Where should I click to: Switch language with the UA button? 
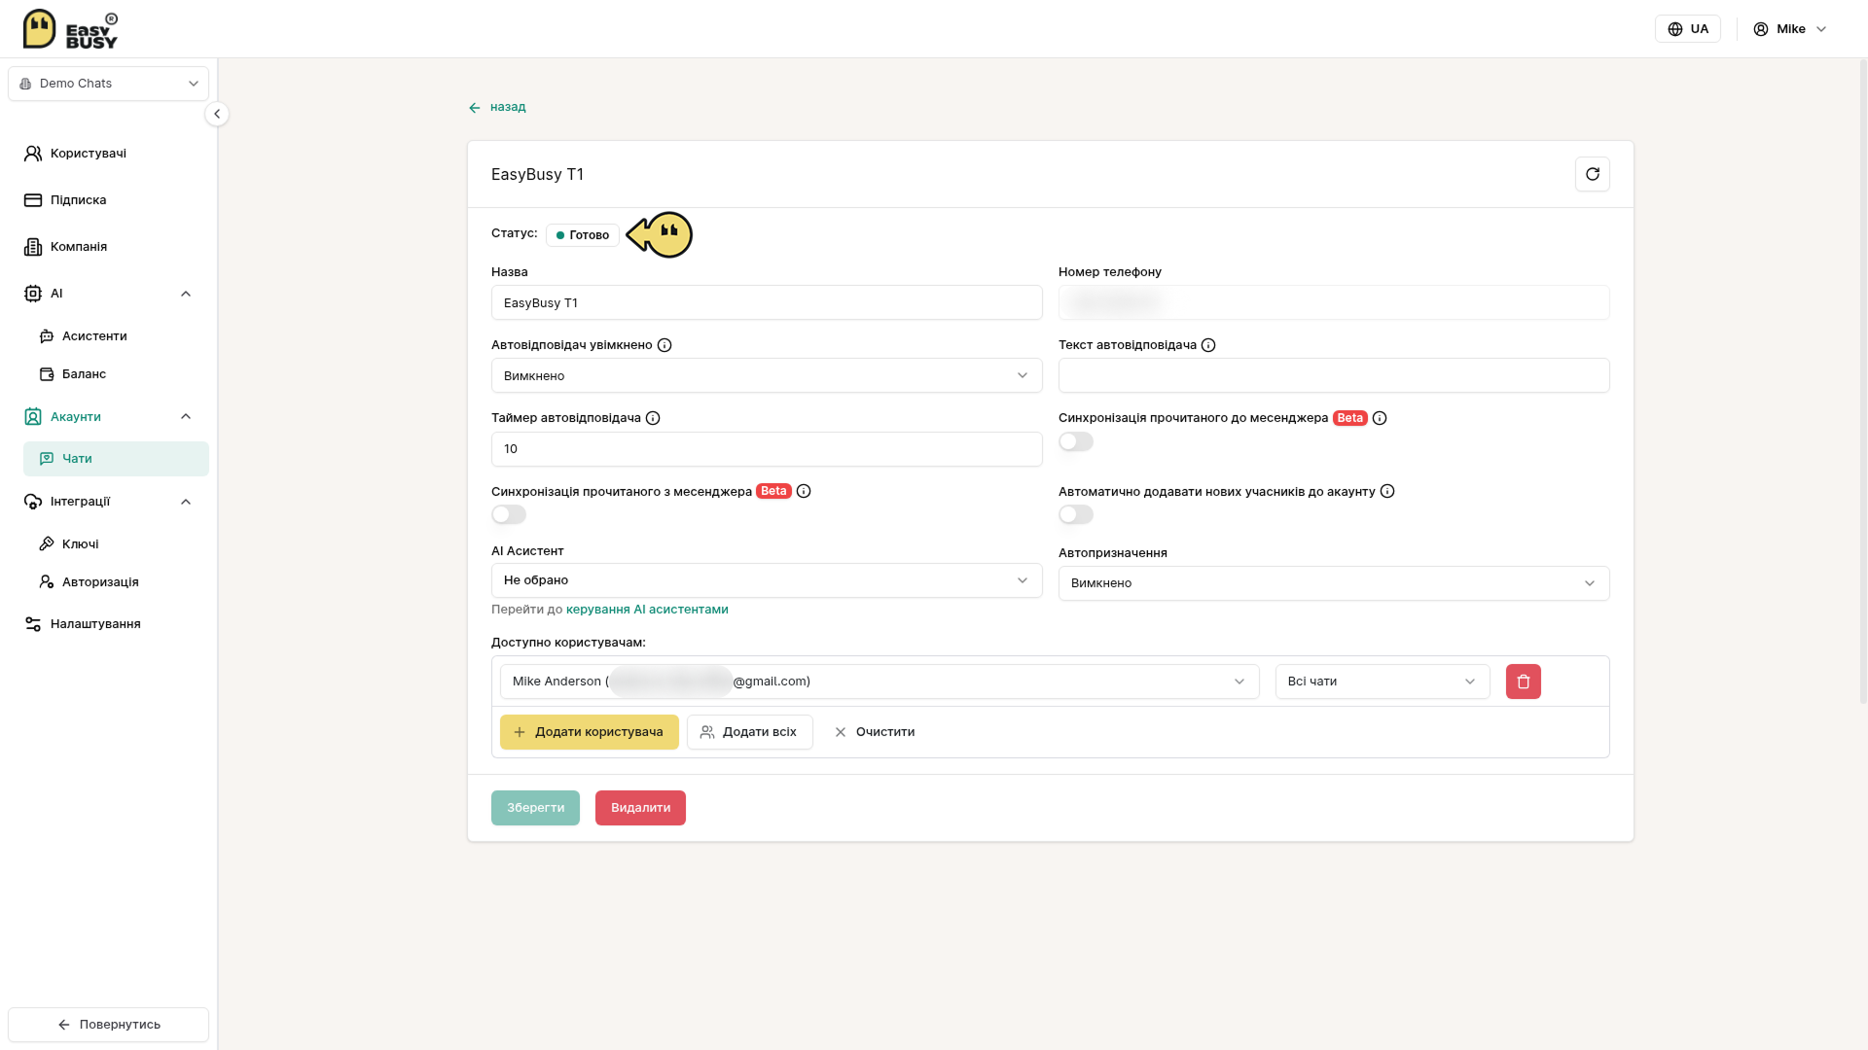(x=1688, y=29)
